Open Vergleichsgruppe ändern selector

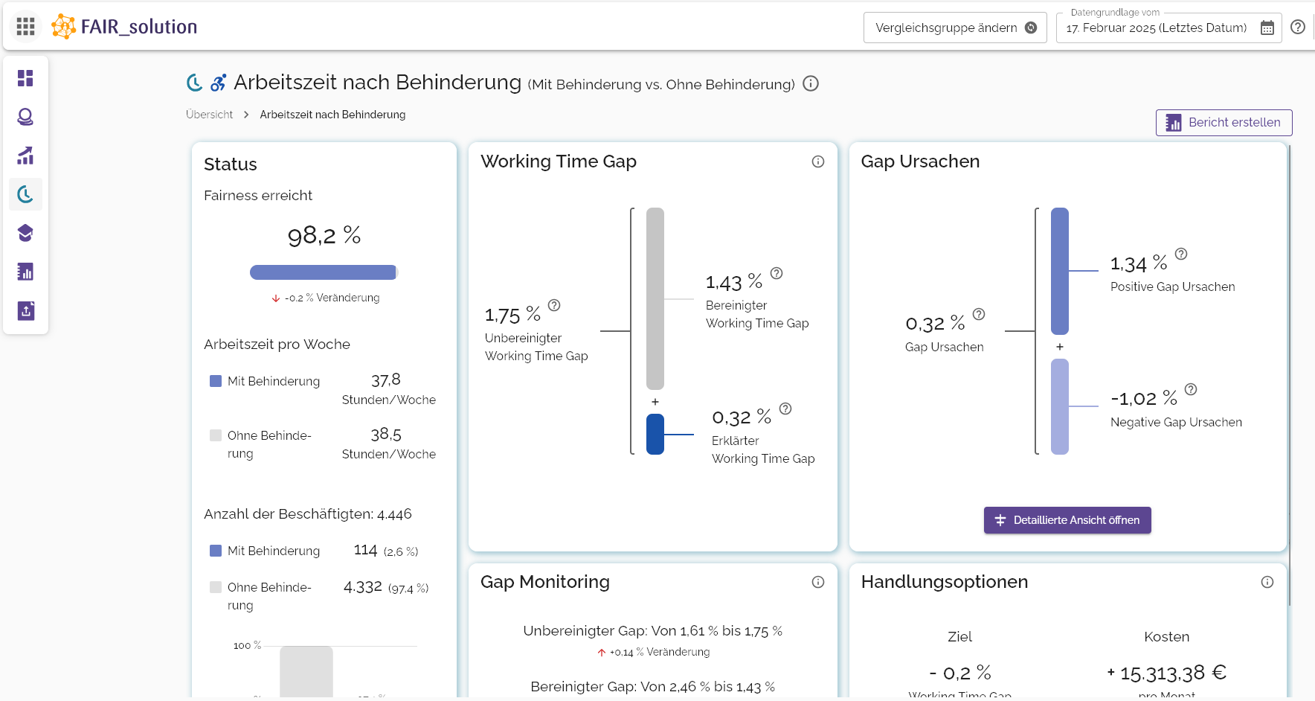[955, 28]
